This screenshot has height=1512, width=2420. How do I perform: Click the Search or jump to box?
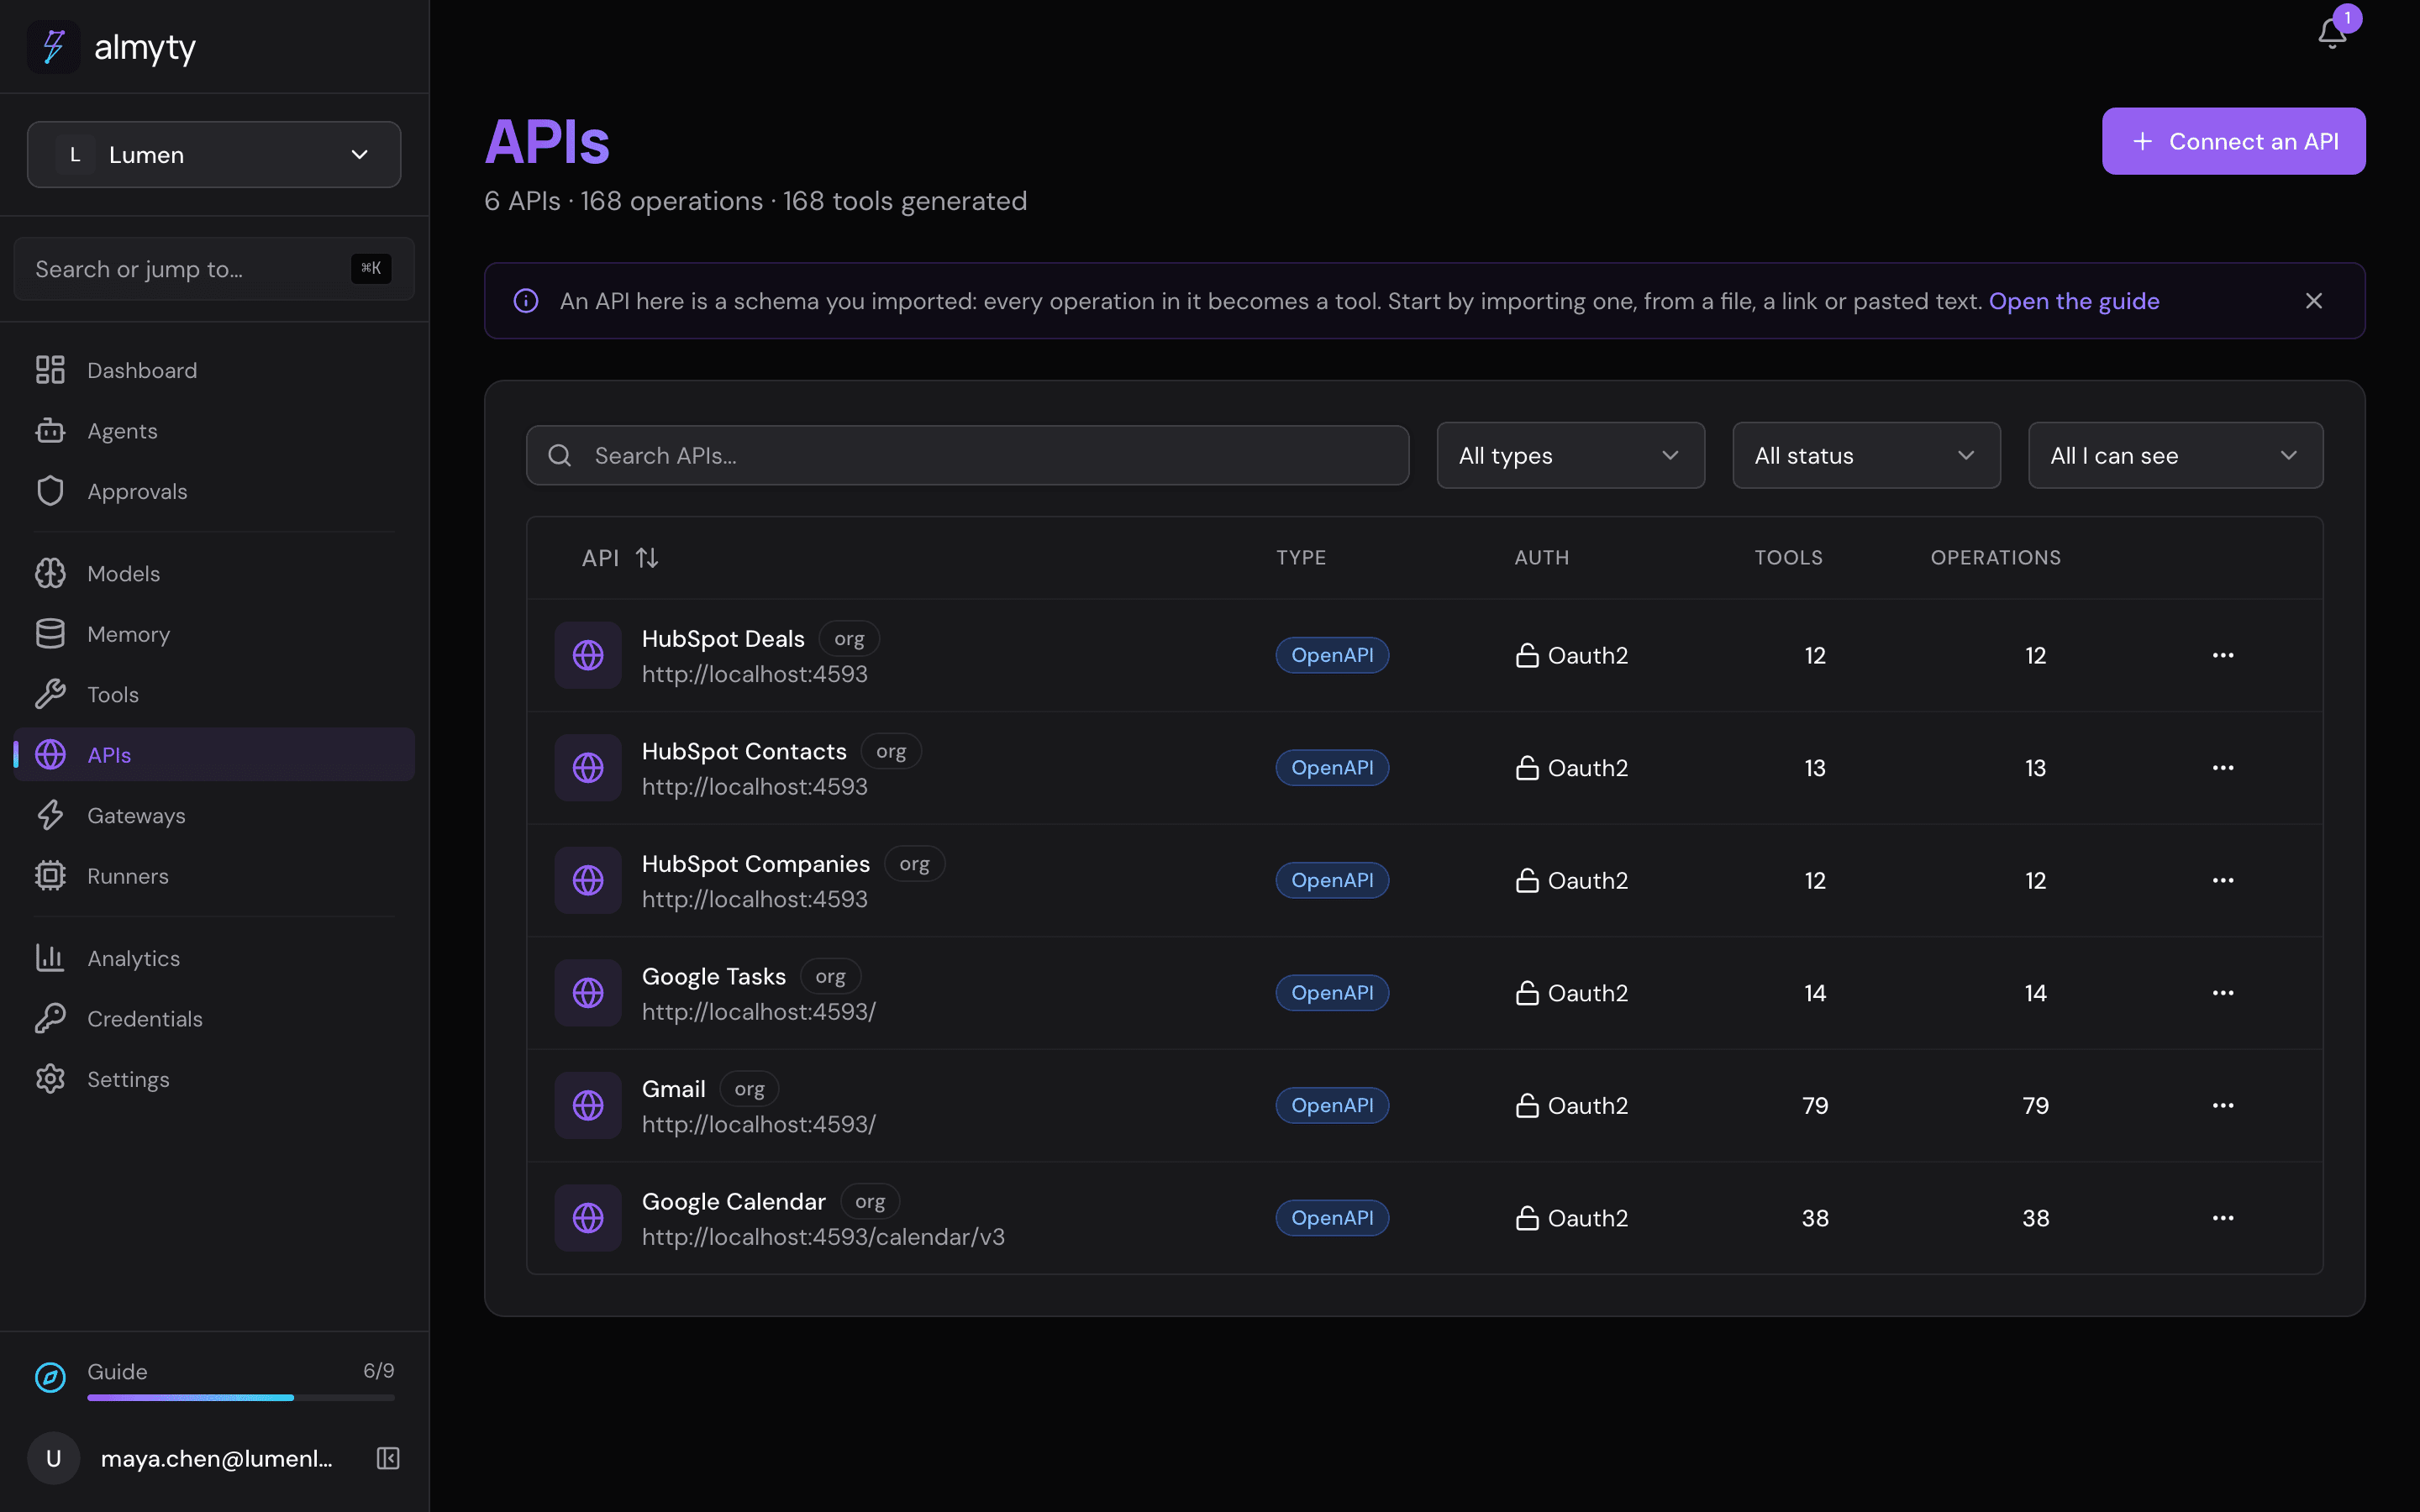[x=214, y=269]
